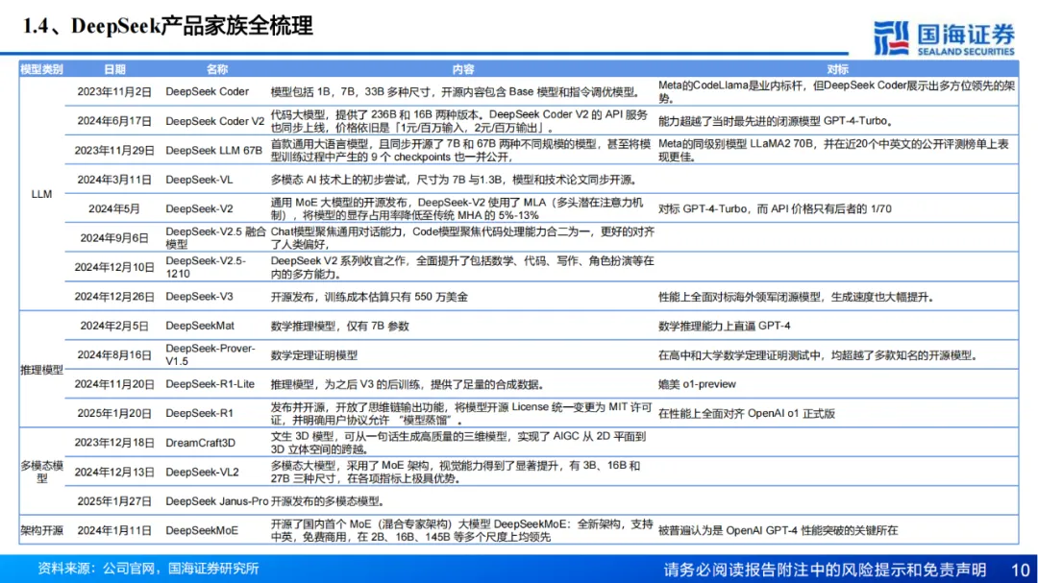Click the date '2024年5月'
This screenshot has width=1038, height=583.
click(x=114, y=209)
